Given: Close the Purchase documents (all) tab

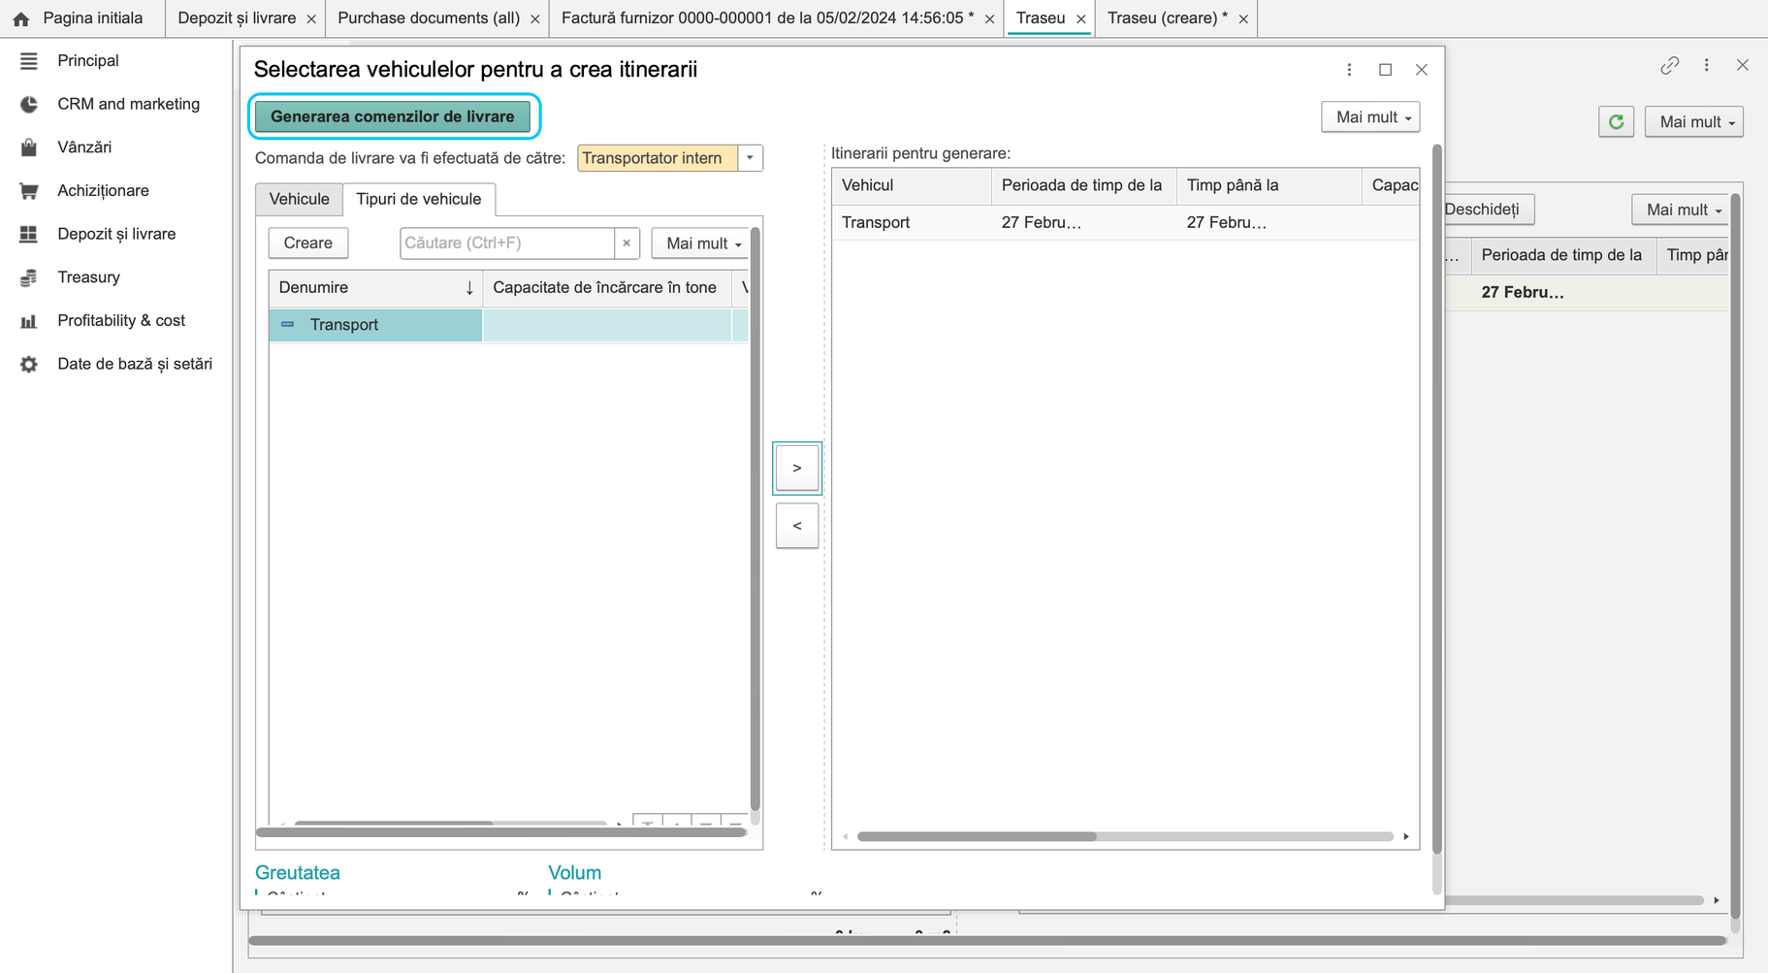Looking at the screenshot, I should point(535,19).
